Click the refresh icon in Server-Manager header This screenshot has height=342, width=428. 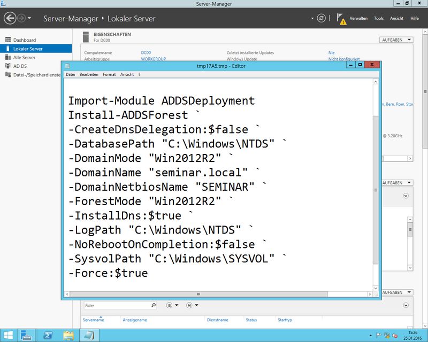coord(321,18)
